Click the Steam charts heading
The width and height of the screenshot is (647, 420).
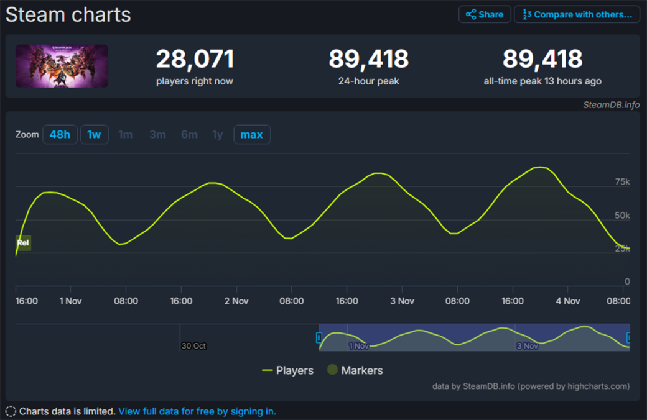(x=68, y=15)
